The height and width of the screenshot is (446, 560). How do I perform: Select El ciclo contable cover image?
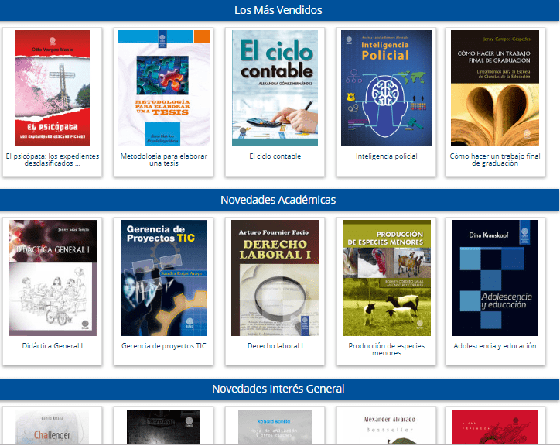coord(275,88)
